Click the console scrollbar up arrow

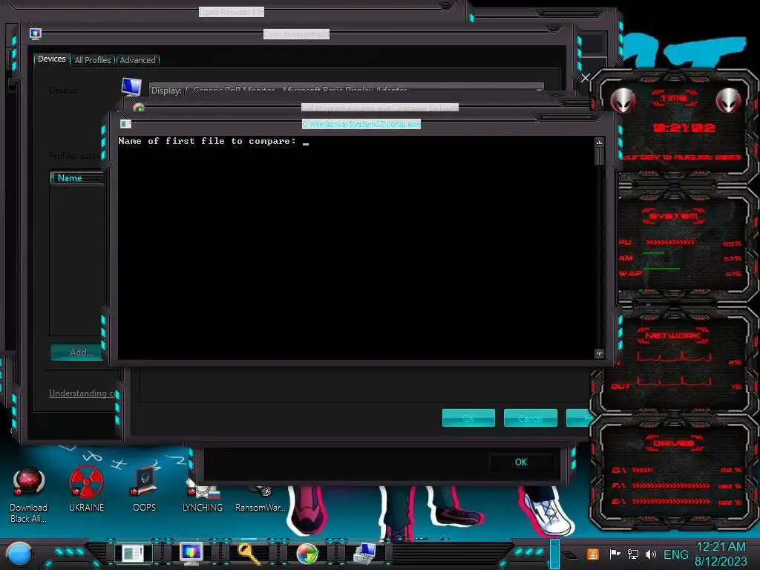pos(599,142)
